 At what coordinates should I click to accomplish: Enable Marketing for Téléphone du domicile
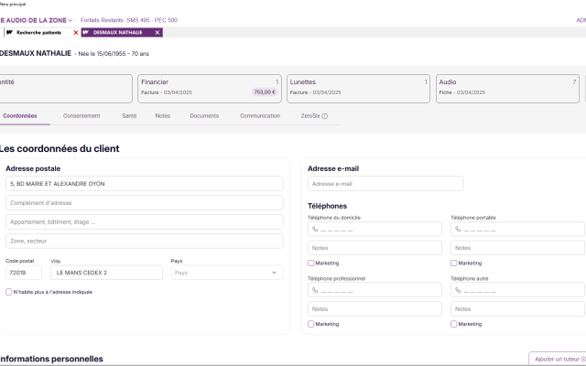point(311,263)
